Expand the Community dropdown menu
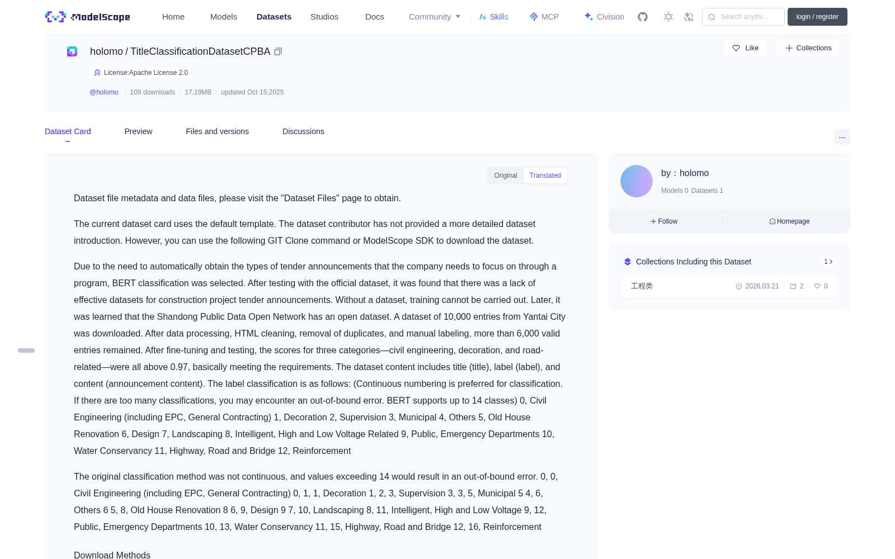Screen dimensions: 895x559 435,17
